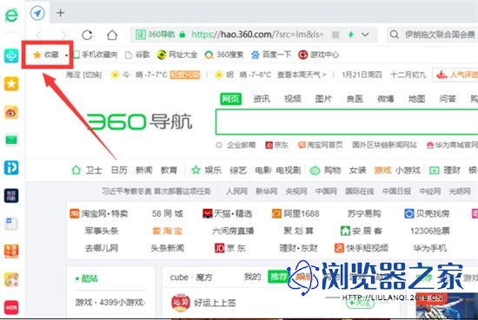The image size is (478, 320).
Task: Open 网址大全 bookmark
Action: click(x=177, y=55)
